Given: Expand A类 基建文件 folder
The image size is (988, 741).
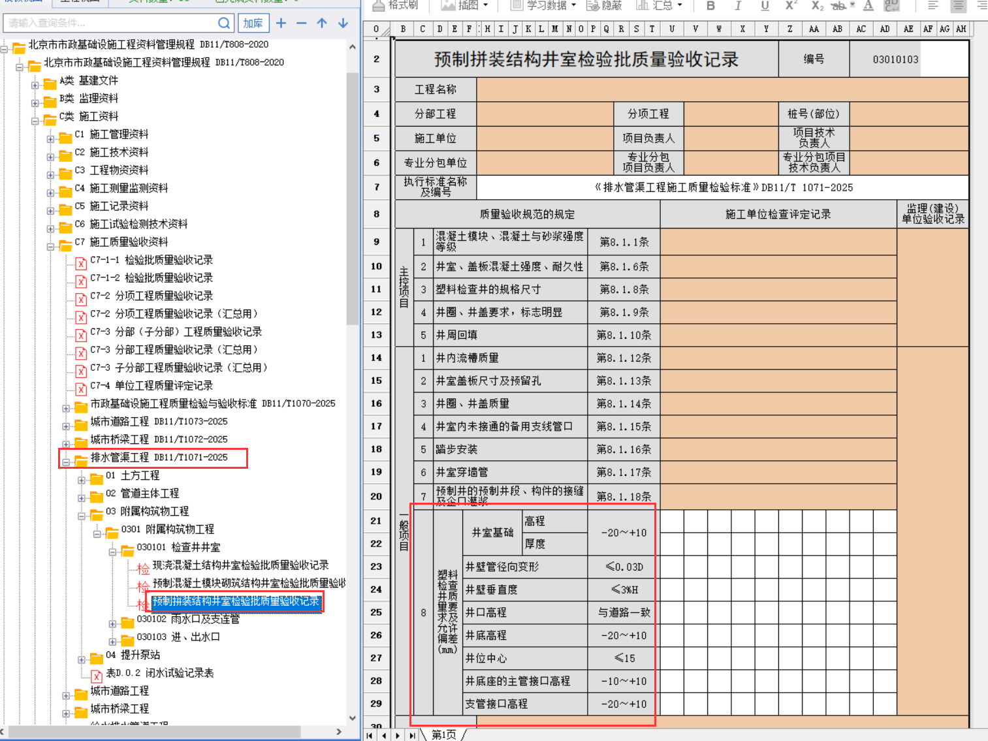Looking at the screenshot, I should click(x=35, y=85).
